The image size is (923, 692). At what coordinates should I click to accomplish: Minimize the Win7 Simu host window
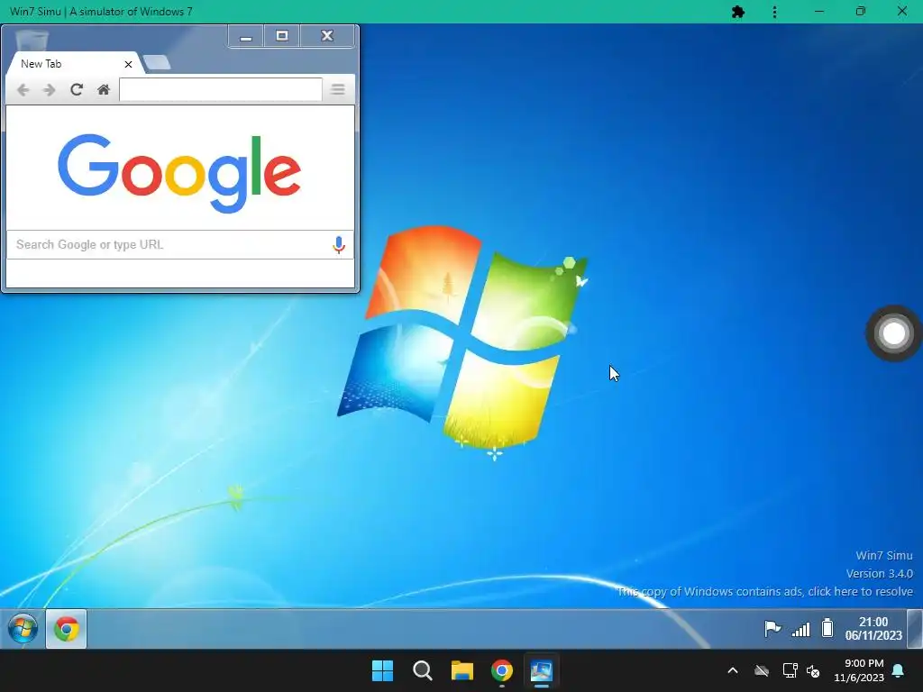(x=818, y=12)
